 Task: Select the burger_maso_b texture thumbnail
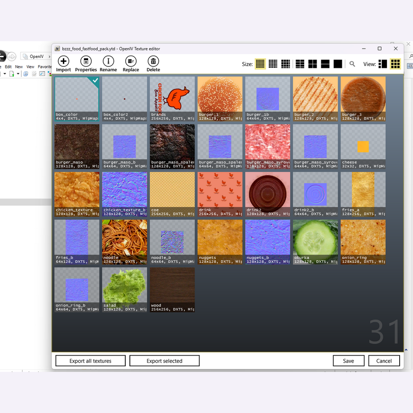124,146
